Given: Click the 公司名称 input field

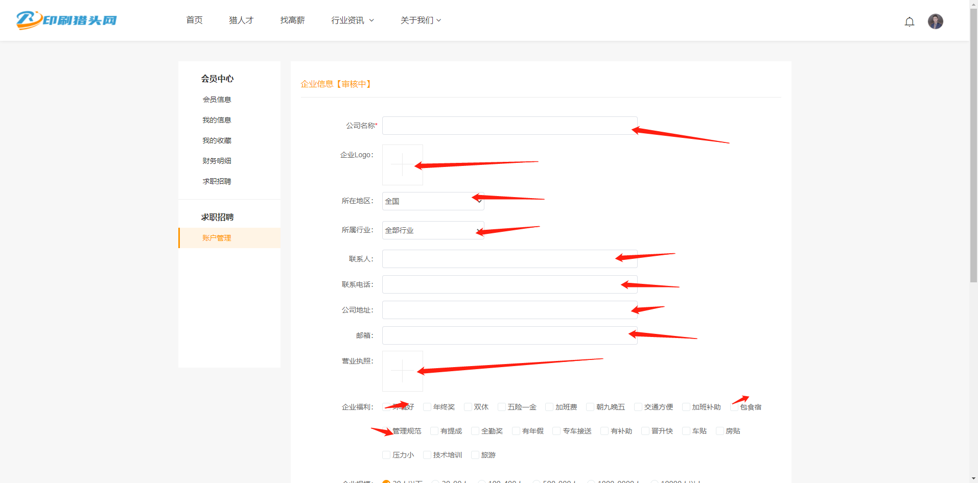Looking at the screenshot, I should (x=509, y=126).
